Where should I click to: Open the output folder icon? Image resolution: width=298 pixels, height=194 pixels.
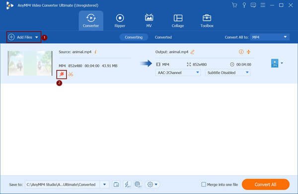(116, 185)
